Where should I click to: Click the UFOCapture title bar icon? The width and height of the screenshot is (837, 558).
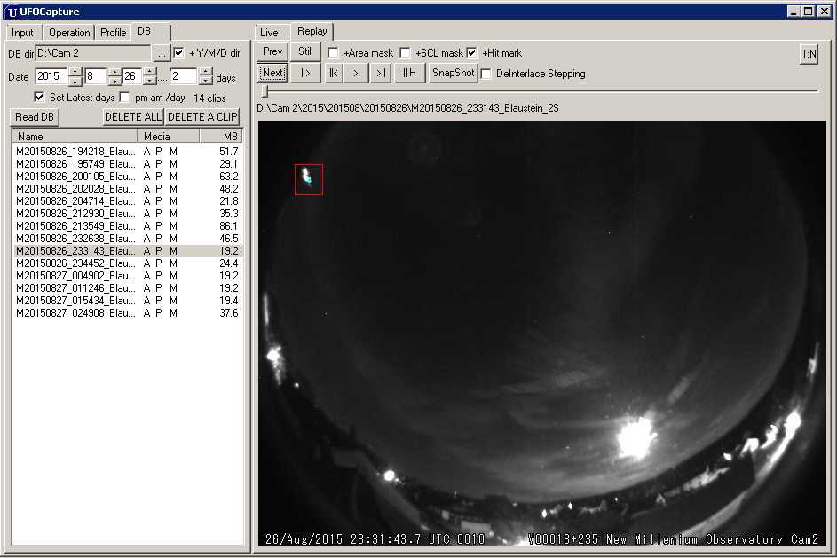click(x=12, y=12)
